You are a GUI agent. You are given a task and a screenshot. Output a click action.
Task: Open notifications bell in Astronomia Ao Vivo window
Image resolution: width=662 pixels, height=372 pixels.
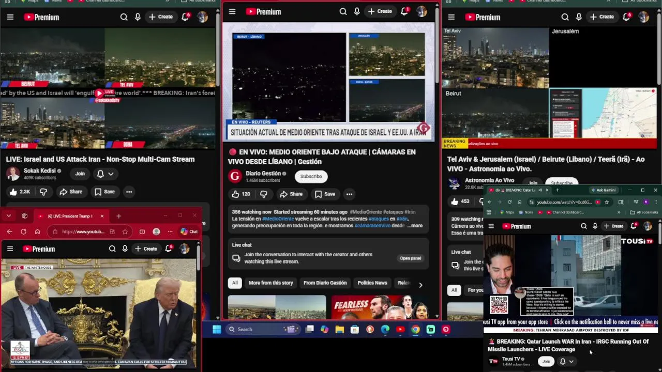626,17
